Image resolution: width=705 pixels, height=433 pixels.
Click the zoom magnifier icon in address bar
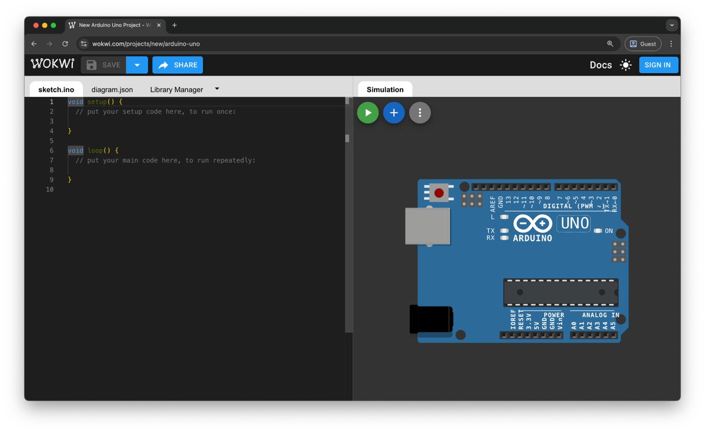[x=610, y=43]
